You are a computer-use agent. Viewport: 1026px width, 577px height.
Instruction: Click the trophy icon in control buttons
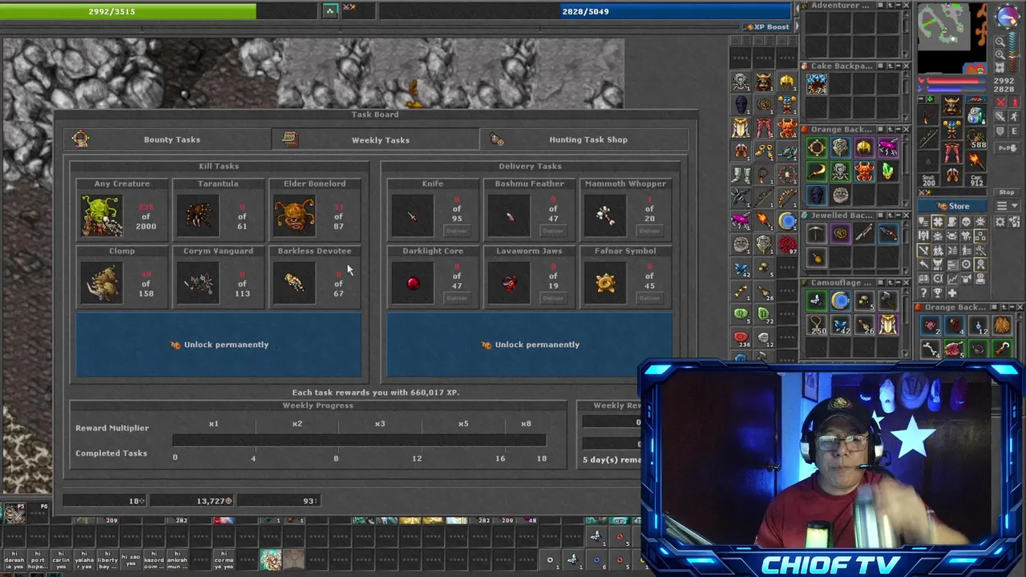point(938,293)
